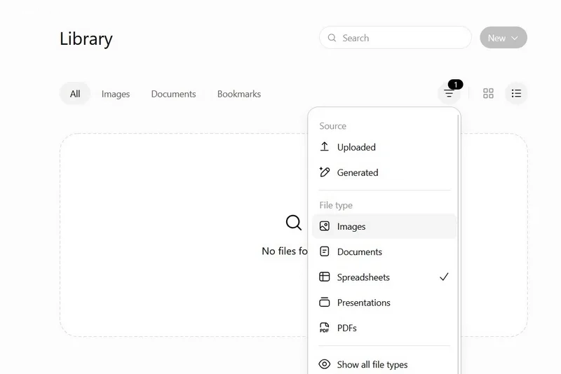Switch to the Bookmarks tab
This screenshot has width=561, height=374.
click(x=239, y=94)
